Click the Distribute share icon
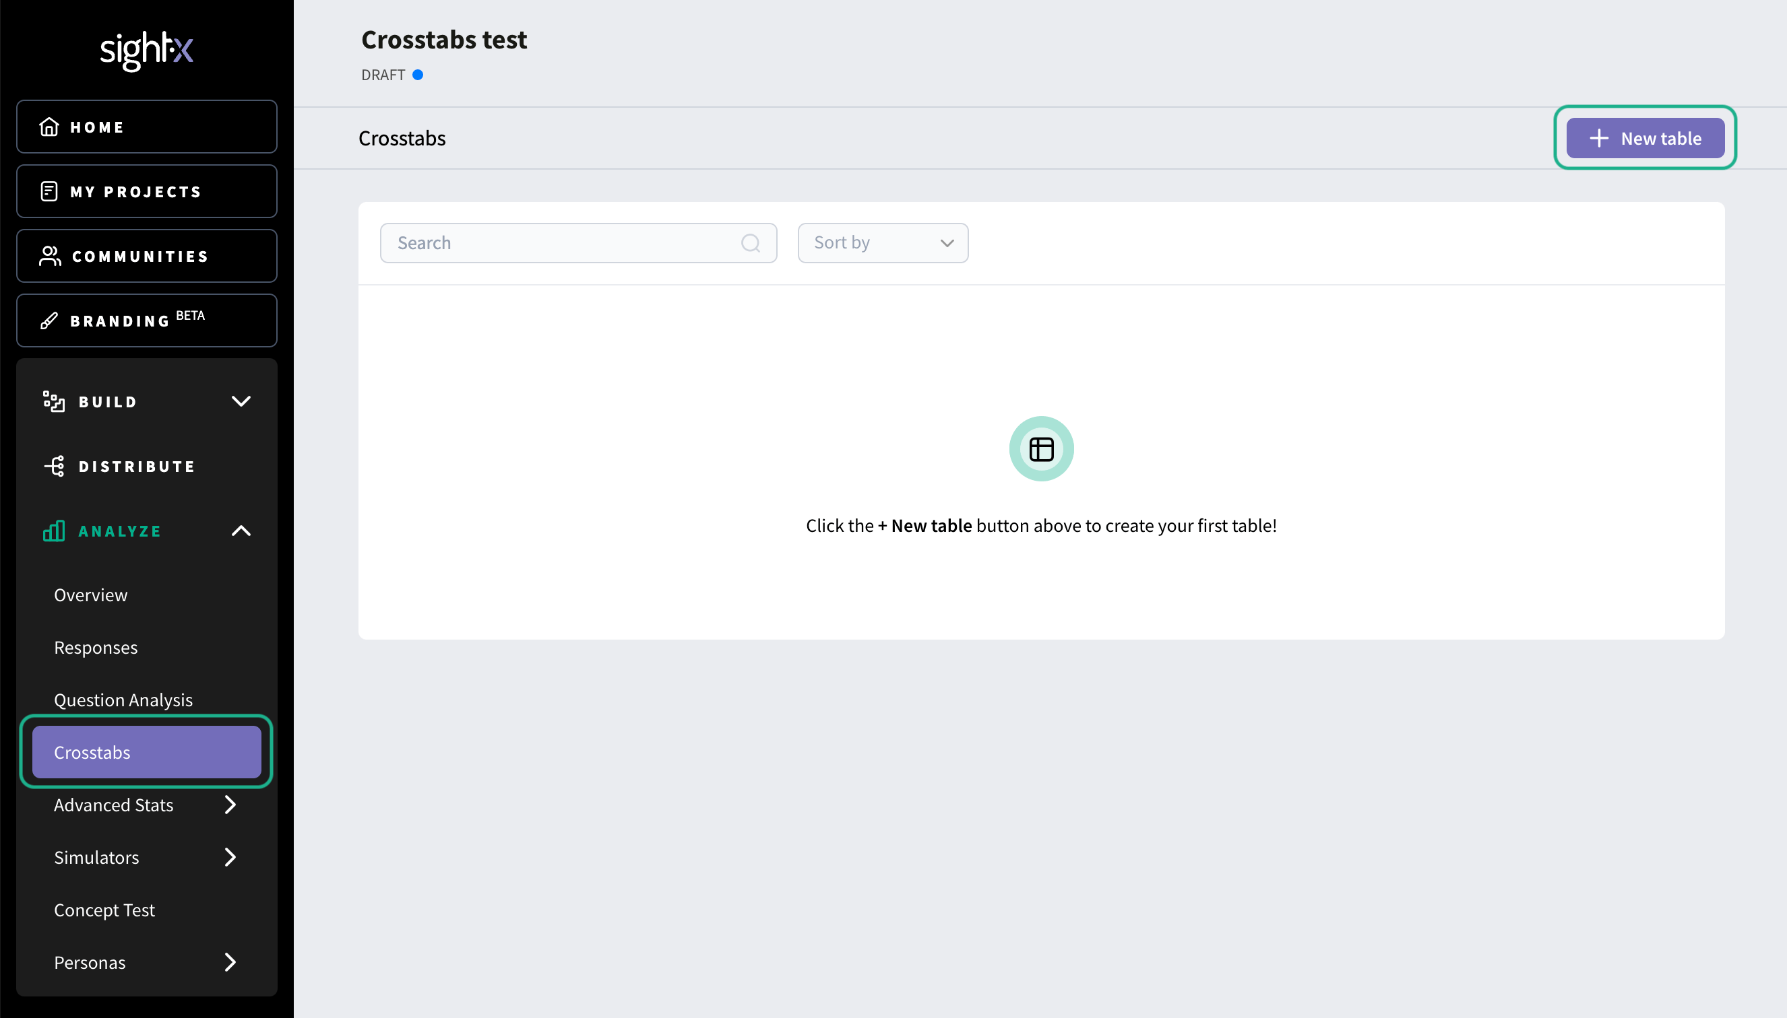 [54, 466]
